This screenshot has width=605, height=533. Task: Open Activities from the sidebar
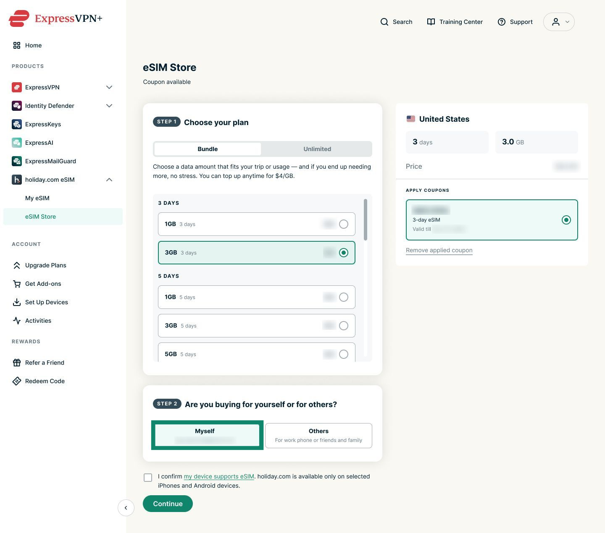click(x=38, y=321)
